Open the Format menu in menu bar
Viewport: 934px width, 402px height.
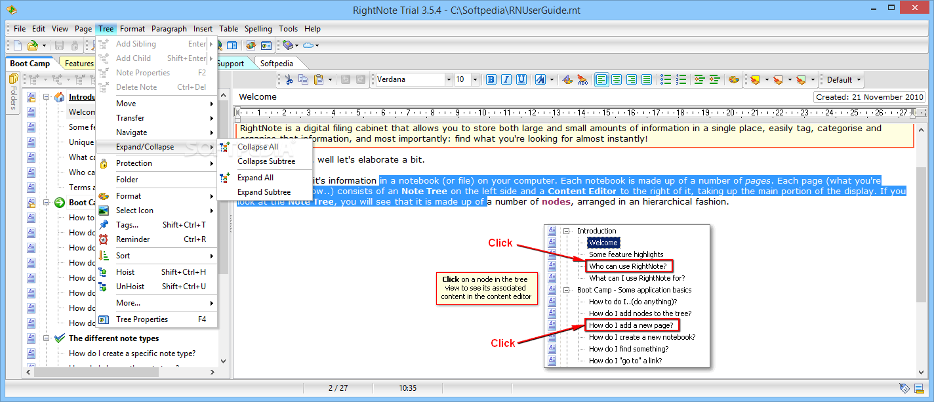(x=132, y=28)
